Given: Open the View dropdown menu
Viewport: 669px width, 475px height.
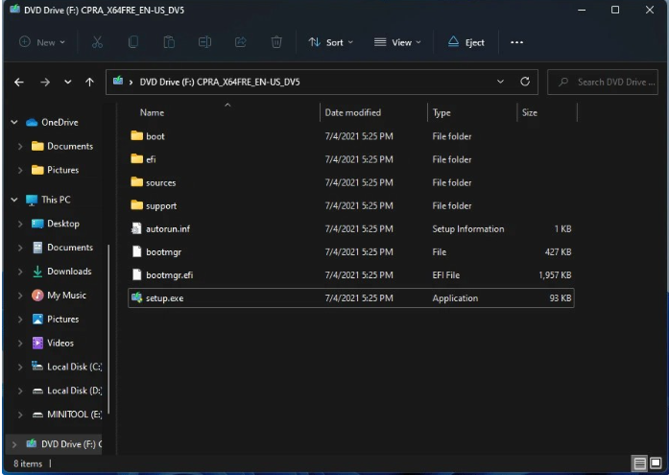Looking at the screenshot, I should (x=398, y=42).
